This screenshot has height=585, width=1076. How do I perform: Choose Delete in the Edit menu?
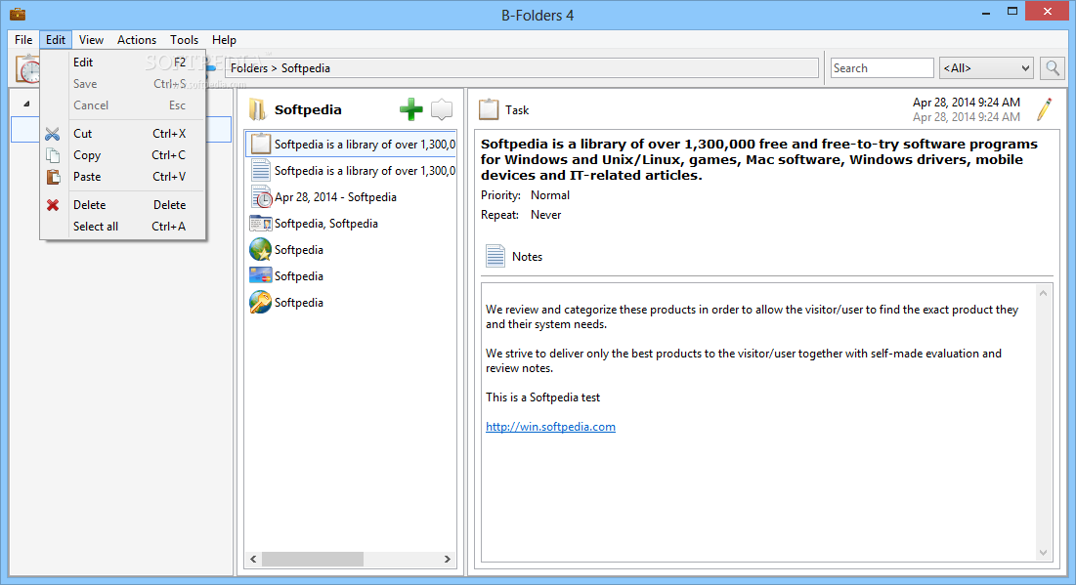123,204
